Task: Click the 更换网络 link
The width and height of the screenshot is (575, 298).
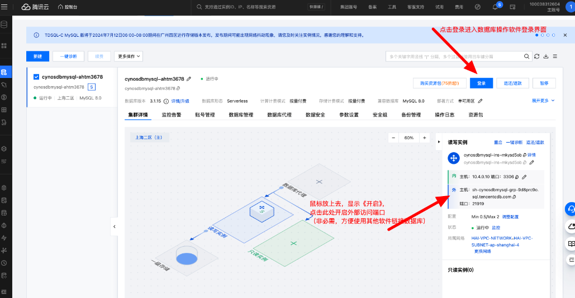Action: tap(483, 251)
